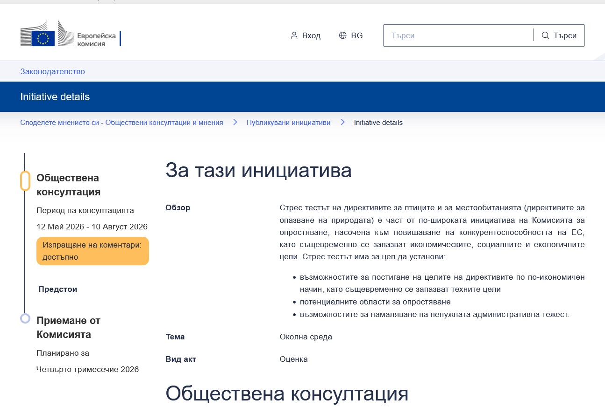Select the Обществена консултация timeline heading
The height and width of the screenshot is (407, 605).
point(68,185)
